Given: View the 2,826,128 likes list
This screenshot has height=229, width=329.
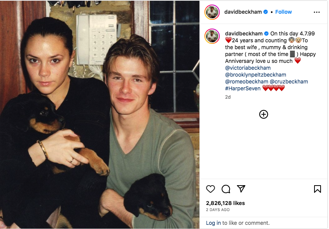Looking at the screenshot, I should 225,203.
